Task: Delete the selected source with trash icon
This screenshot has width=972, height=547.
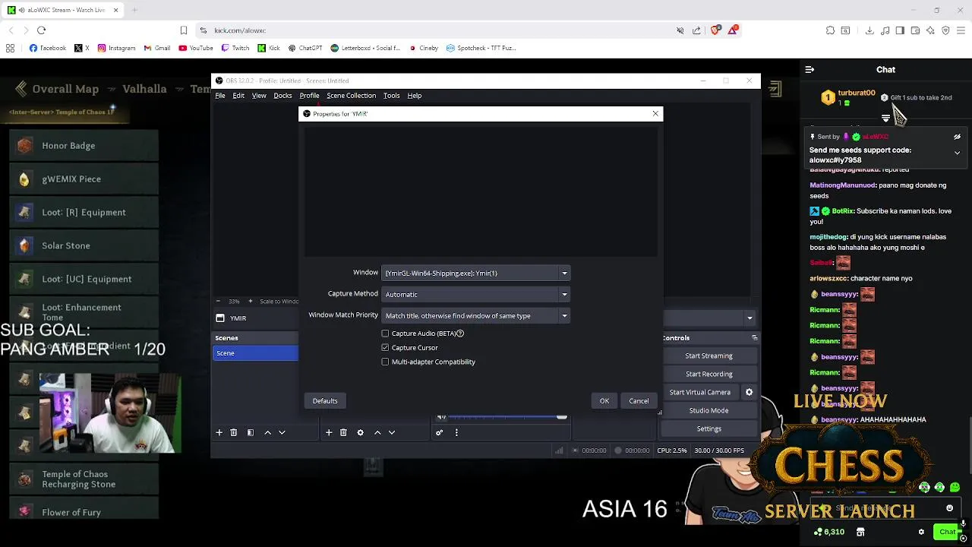Action: point(343,432)
